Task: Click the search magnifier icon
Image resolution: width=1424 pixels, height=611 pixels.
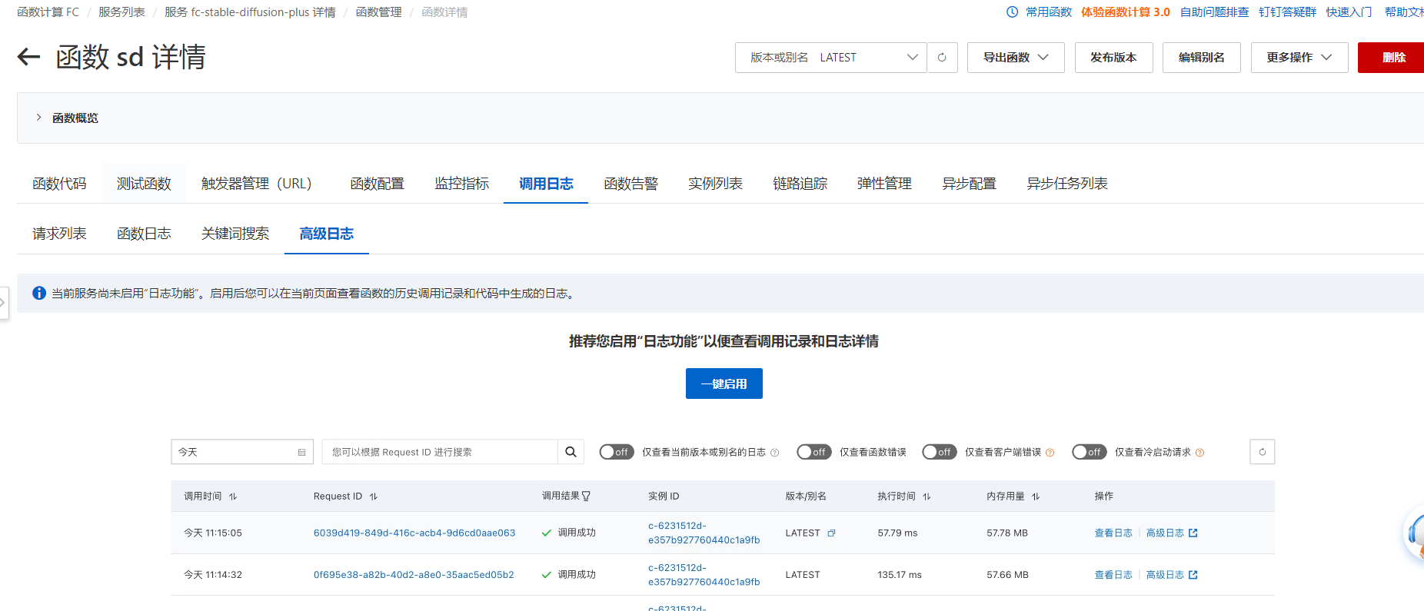Action: click(x=571, y=452)
